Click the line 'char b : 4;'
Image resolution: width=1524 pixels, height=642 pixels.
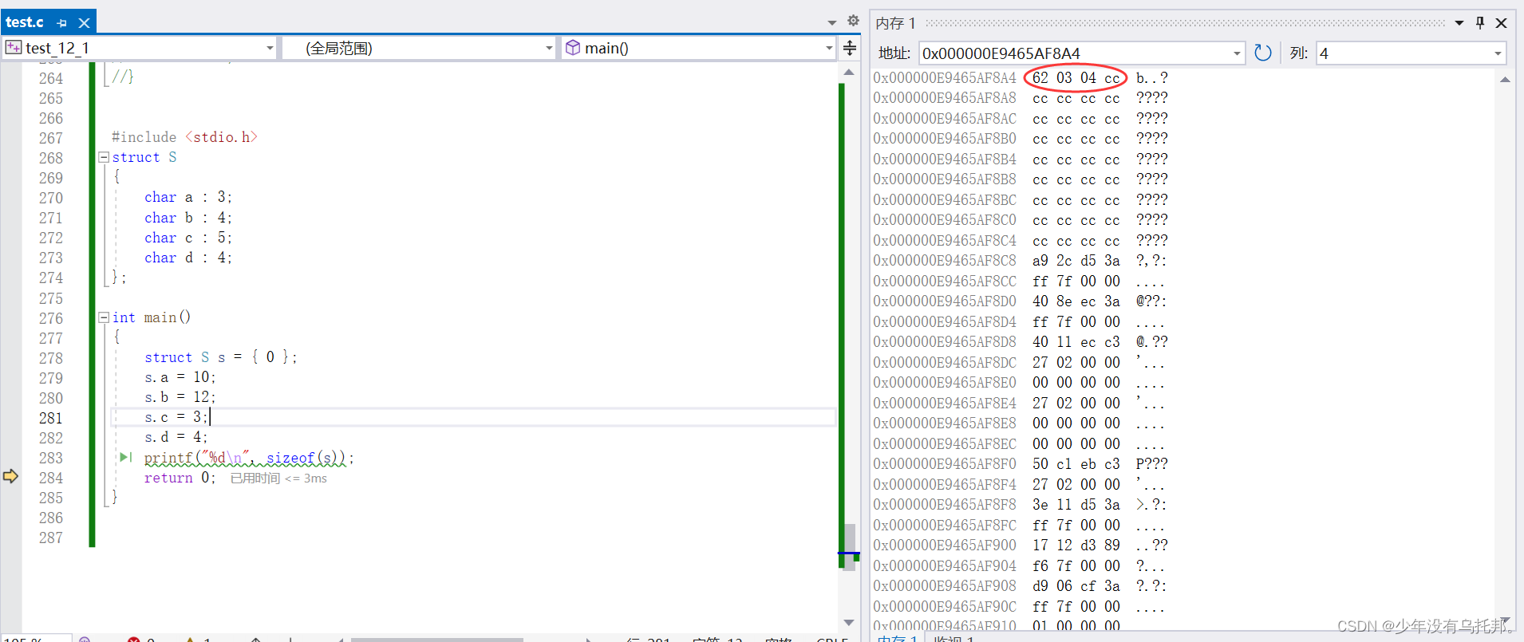pyautogui.click(x=188, y=218)
